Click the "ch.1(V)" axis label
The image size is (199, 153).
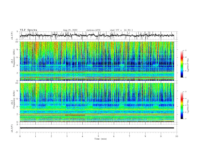pyautogui.click(x=12, y=35)
